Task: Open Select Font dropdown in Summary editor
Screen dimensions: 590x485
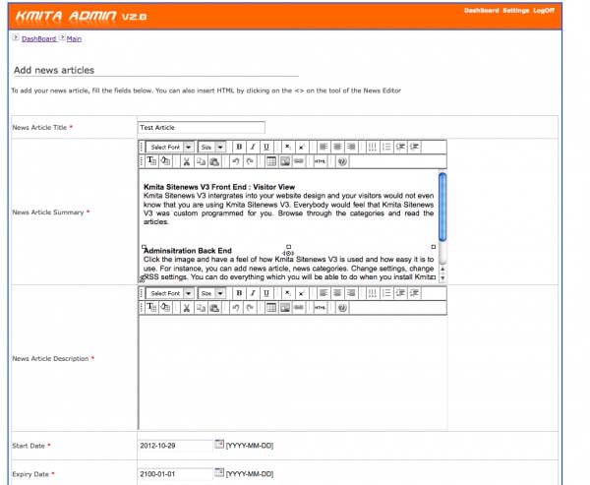Action: (170, 147)
